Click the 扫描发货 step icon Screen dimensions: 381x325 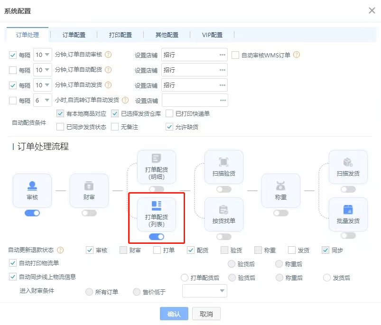point(348,162)
